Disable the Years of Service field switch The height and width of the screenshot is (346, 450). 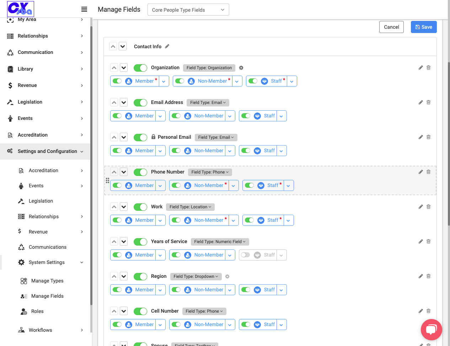140,242
